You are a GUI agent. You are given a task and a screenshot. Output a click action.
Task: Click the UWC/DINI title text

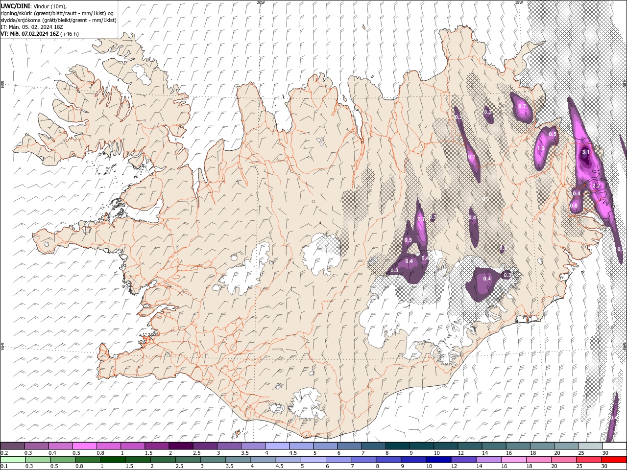point(16,6)
